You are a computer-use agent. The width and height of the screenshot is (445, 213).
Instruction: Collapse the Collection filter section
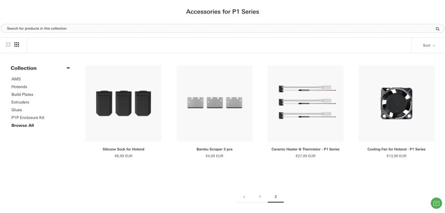click(x=68, y=68)
